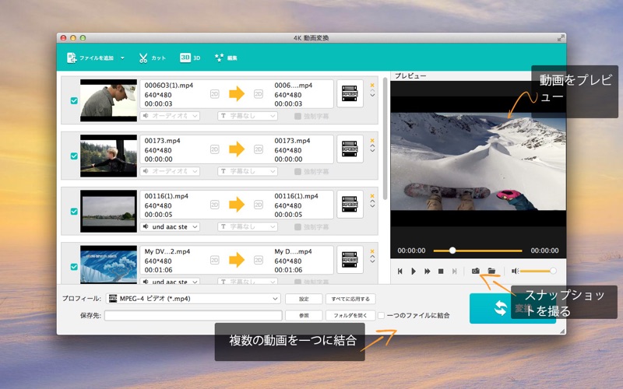Select the Cut scissors tool

(152, 58)
